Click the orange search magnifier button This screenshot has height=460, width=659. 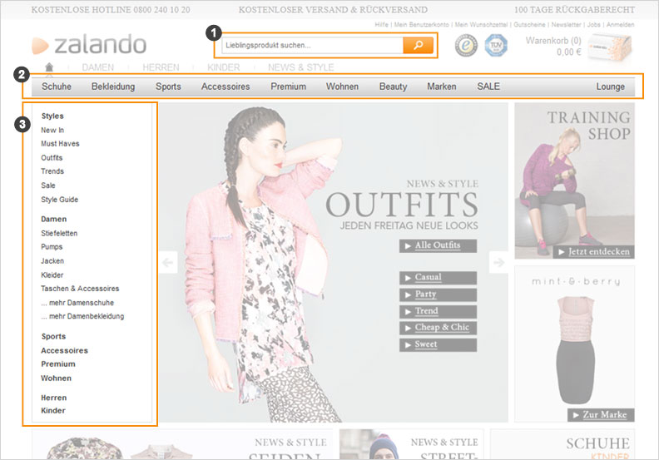[x=418, y=45]
